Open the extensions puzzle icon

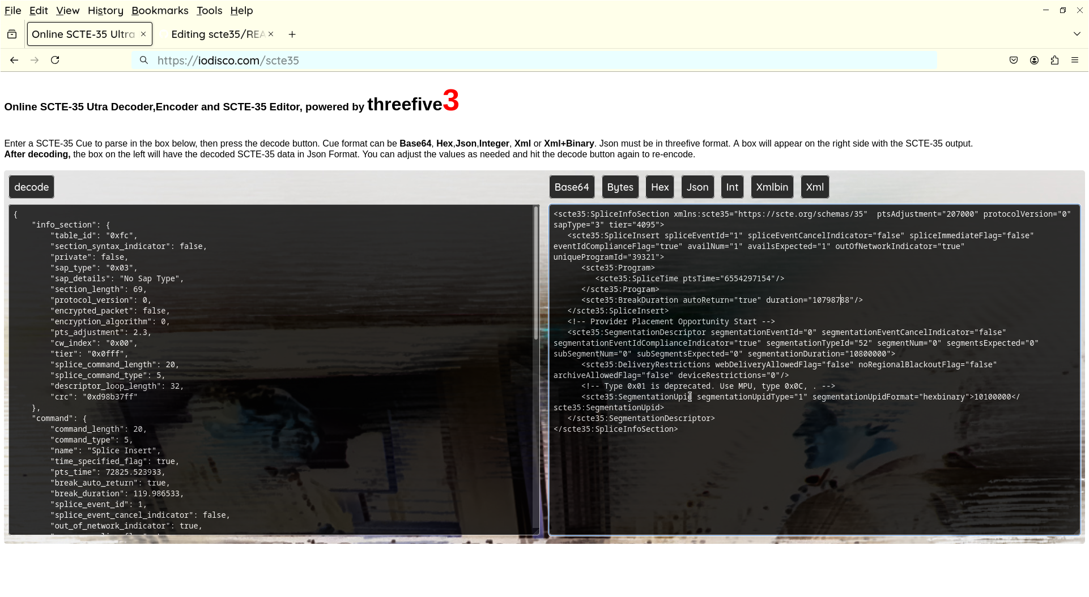point(1054,60)
